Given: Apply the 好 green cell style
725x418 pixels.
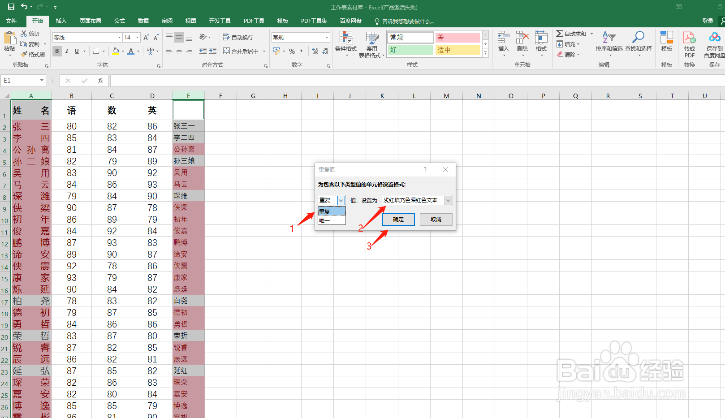Looking at the screenshot, I should [x=410, y=50].
